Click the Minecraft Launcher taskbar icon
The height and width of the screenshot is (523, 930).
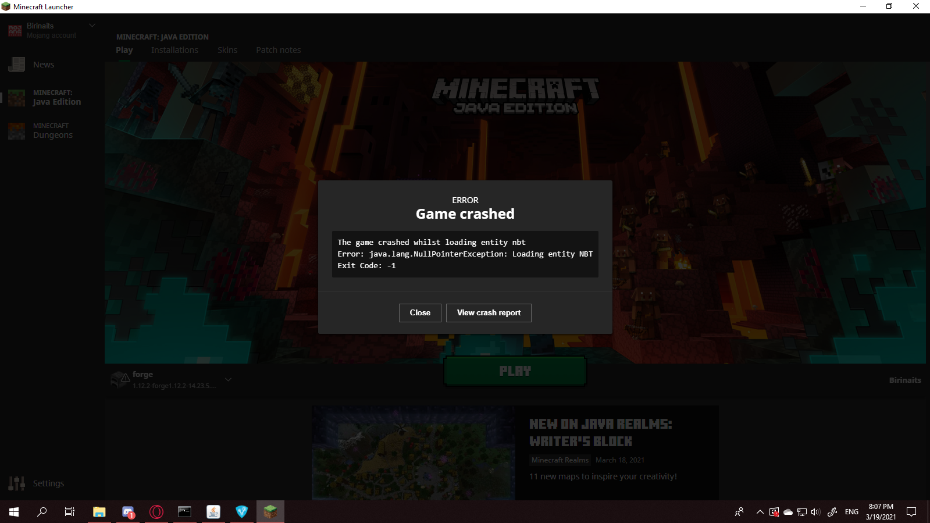270,512
